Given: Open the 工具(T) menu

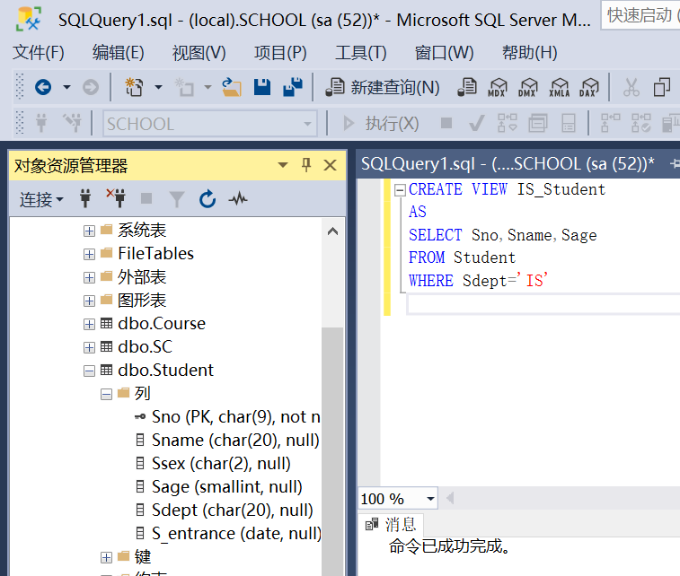Looking at the screenshot, I should click(360, 53).
